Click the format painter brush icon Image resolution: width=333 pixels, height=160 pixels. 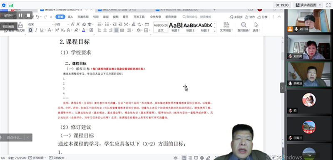pos(20,25)
